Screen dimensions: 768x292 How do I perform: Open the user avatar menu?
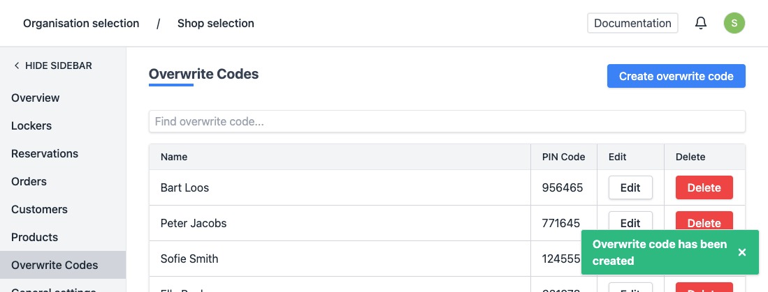[734, 23]
